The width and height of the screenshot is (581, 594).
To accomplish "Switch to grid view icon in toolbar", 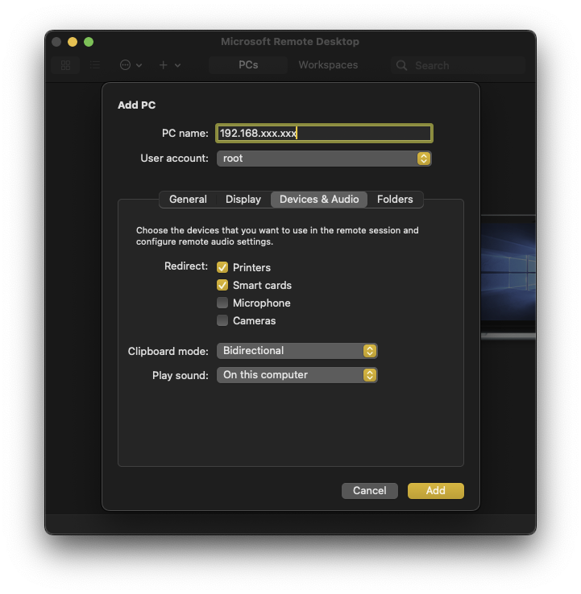I will pos(65,65).
